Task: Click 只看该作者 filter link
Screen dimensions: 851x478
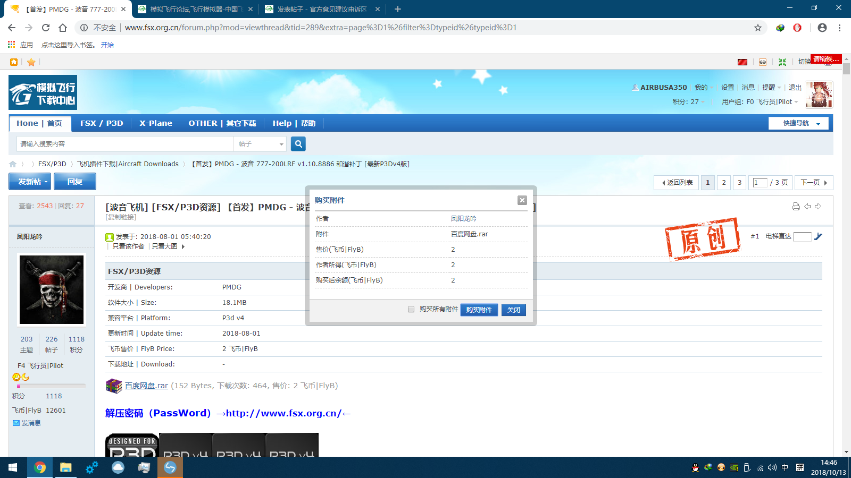Action: click(128, 246)
